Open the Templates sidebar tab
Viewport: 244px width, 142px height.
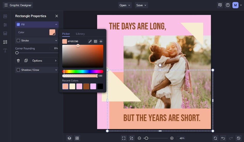[x=5, y=33]
